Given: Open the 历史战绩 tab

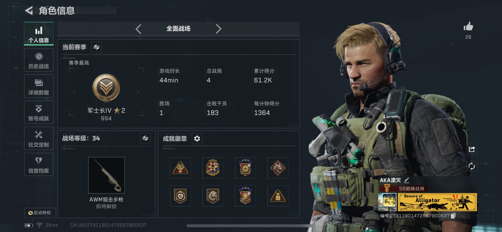Looking at the screenshot, I should (x=39, y=60).
